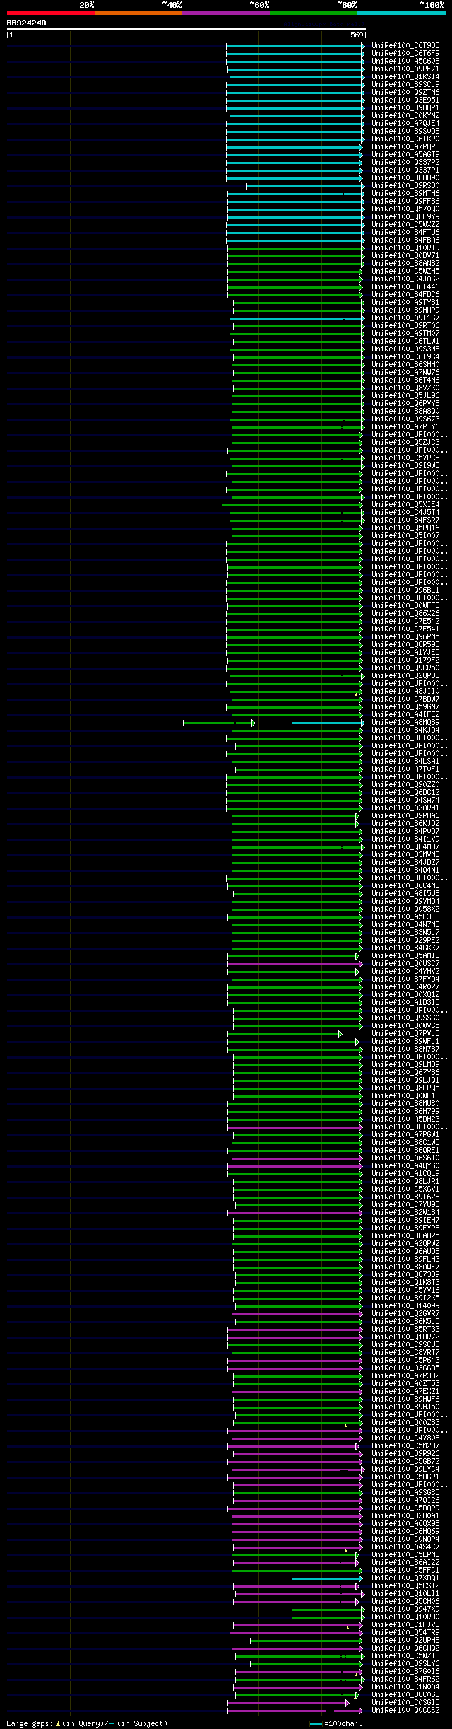Select label UniRef100_A7PQP8

click(x=405, y=146)
